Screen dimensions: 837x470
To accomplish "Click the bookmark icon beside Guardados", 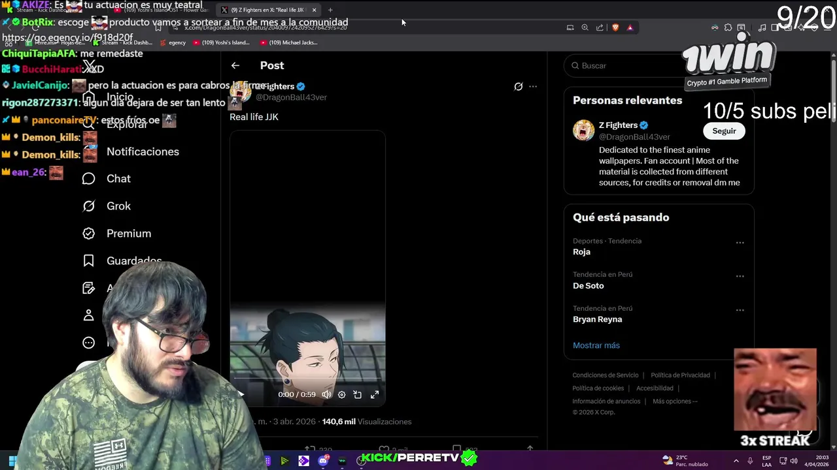I will (89, 261).
